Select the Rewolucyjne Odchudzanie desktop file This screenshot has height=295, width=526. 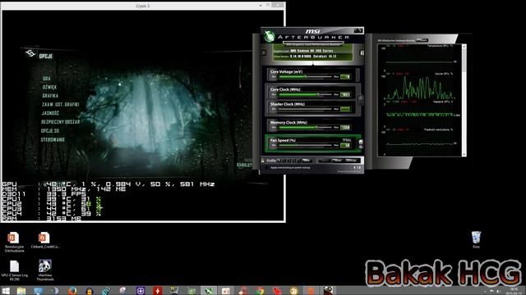click(14, 242)
